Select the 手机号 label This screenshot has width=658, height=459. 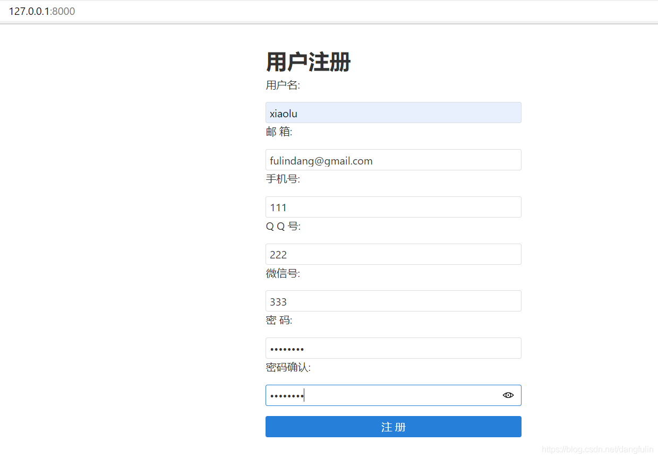[x=283, y=179]
